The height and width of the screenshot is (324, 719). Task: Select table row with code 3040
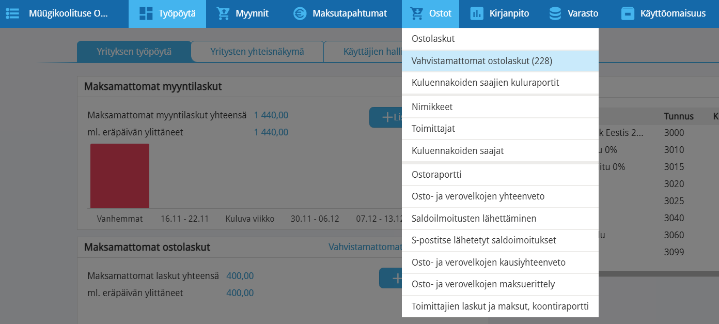pyautogui.click(x=659, y=218)
